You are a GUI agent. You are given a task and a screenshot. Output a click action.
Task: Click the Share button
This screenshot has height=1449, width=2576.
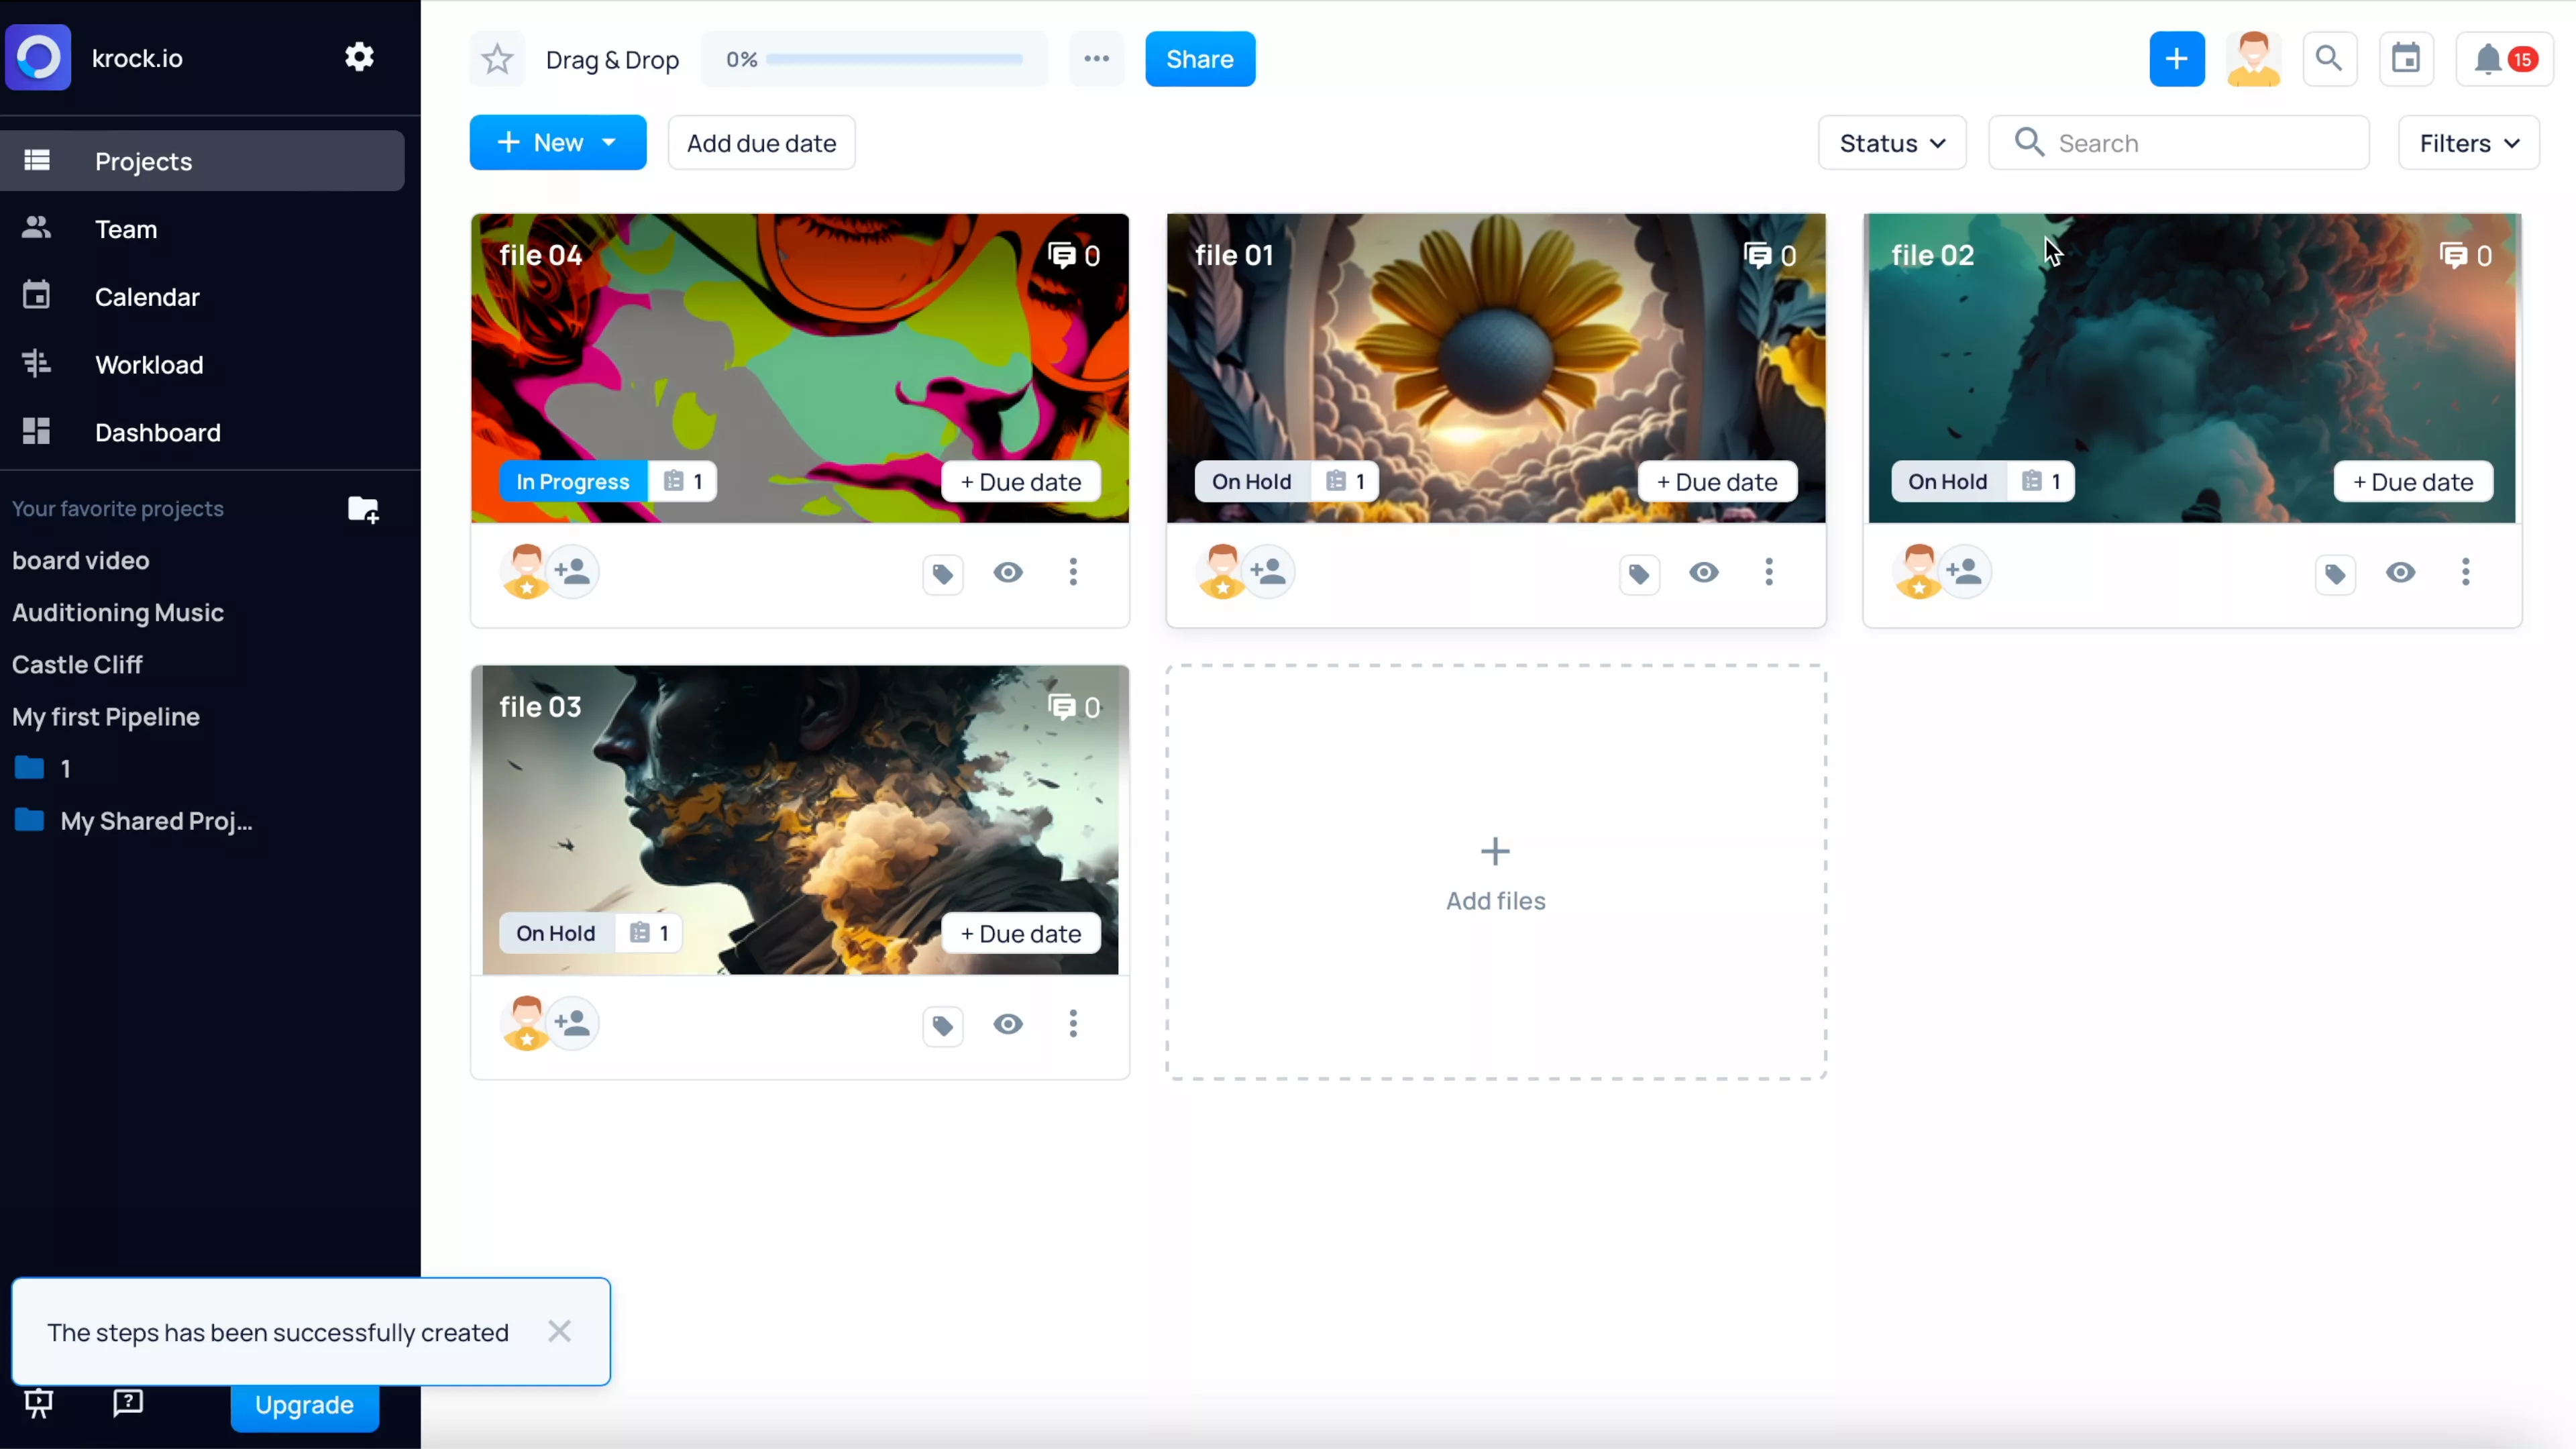tap(1199, 59)
